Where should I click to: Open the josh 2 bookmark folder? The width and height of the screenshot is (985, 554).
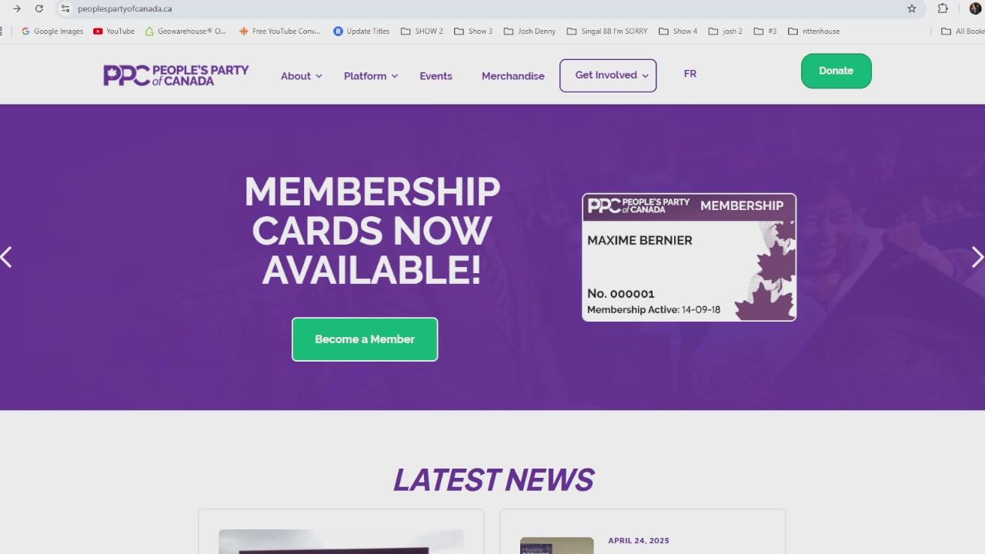(x=726, y=32)
